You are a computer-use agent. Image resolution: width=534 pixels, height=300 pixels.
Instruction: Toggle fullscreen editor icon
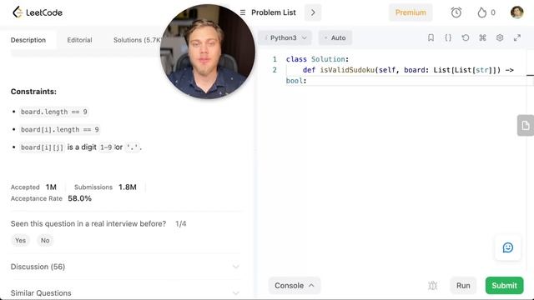pos(517,37)
